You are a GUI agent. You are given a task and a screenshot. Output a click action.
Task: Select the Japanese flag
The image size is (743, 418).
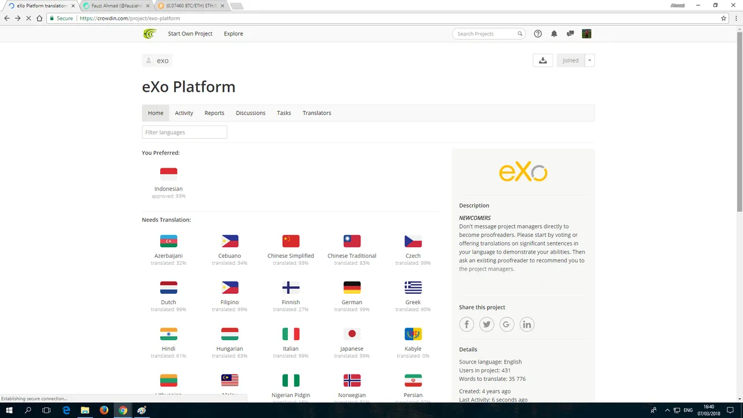coord(352,334)
